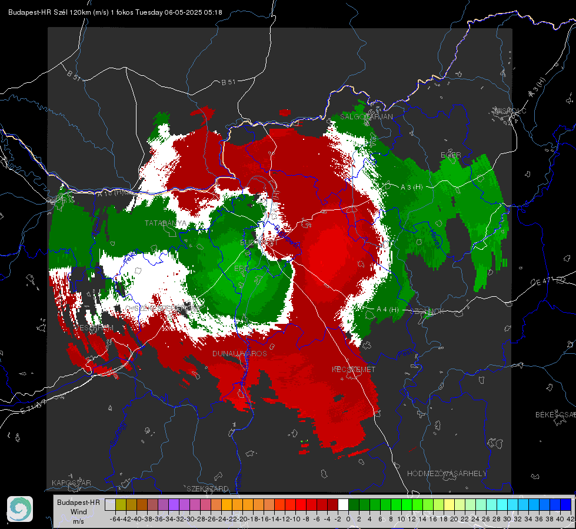Pick the violet swatch between -34 and -32
Viewport: 576px width, 529px height.
[174, 504]
